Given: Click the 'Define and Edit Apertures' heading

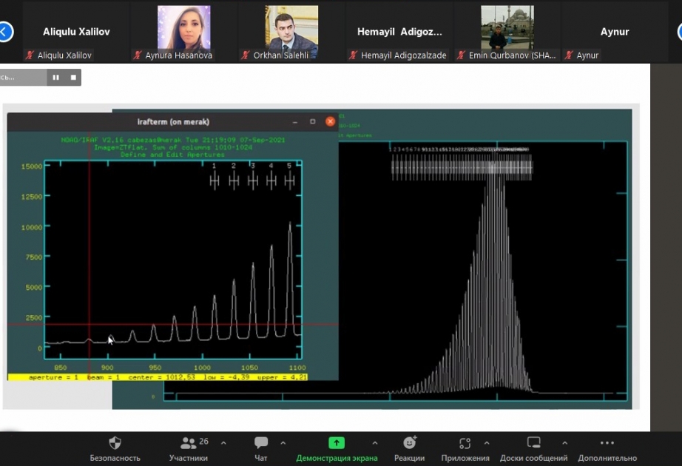Looking at the screenshot, I should (x=172, y=155).
